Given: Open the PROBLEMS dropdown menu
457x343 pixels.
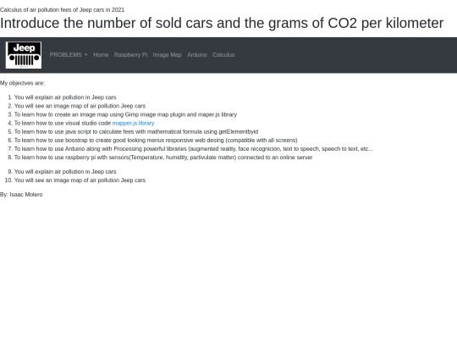Looking at the screenshot, I should click(69, 55).
